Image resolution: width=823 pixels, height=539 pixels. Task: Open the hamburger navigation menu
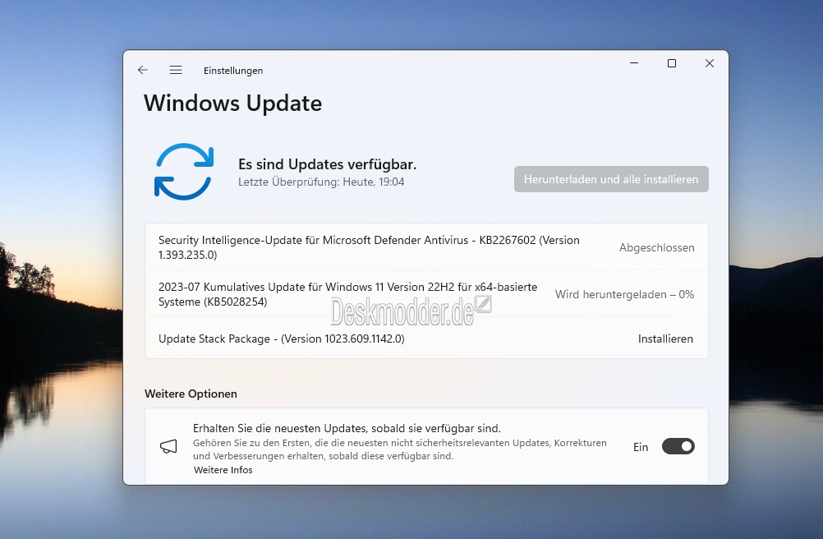click(x=176, y=71)
